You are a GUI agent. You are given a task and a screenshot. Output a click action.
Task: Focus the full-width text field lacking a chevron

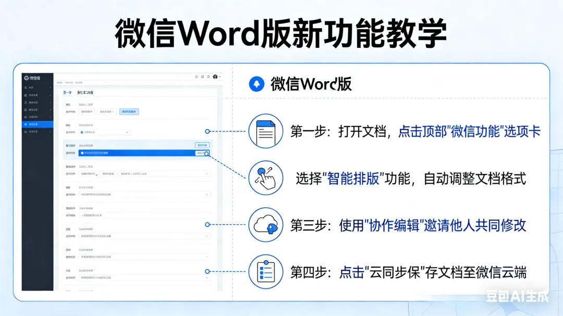[144, 216]
